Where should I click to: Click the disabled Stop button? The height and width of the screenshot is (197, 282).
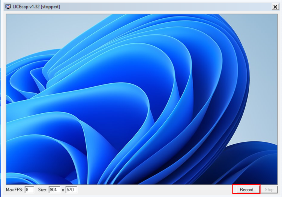click(269, 190)
